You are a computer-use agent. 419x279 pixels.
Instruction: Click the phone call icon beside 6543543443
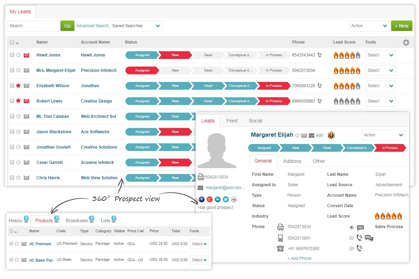pyautogui.click(x=320, y=55)
